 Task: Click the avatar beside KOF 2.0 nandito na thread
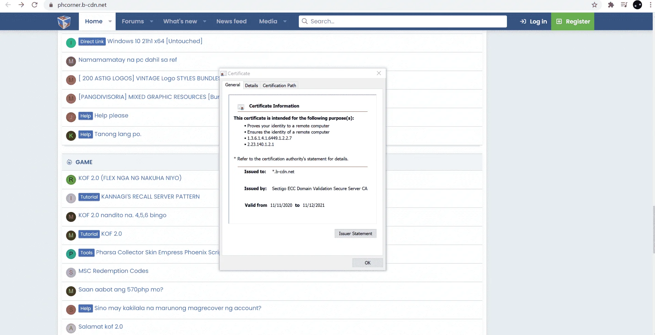tap(71, 217)
